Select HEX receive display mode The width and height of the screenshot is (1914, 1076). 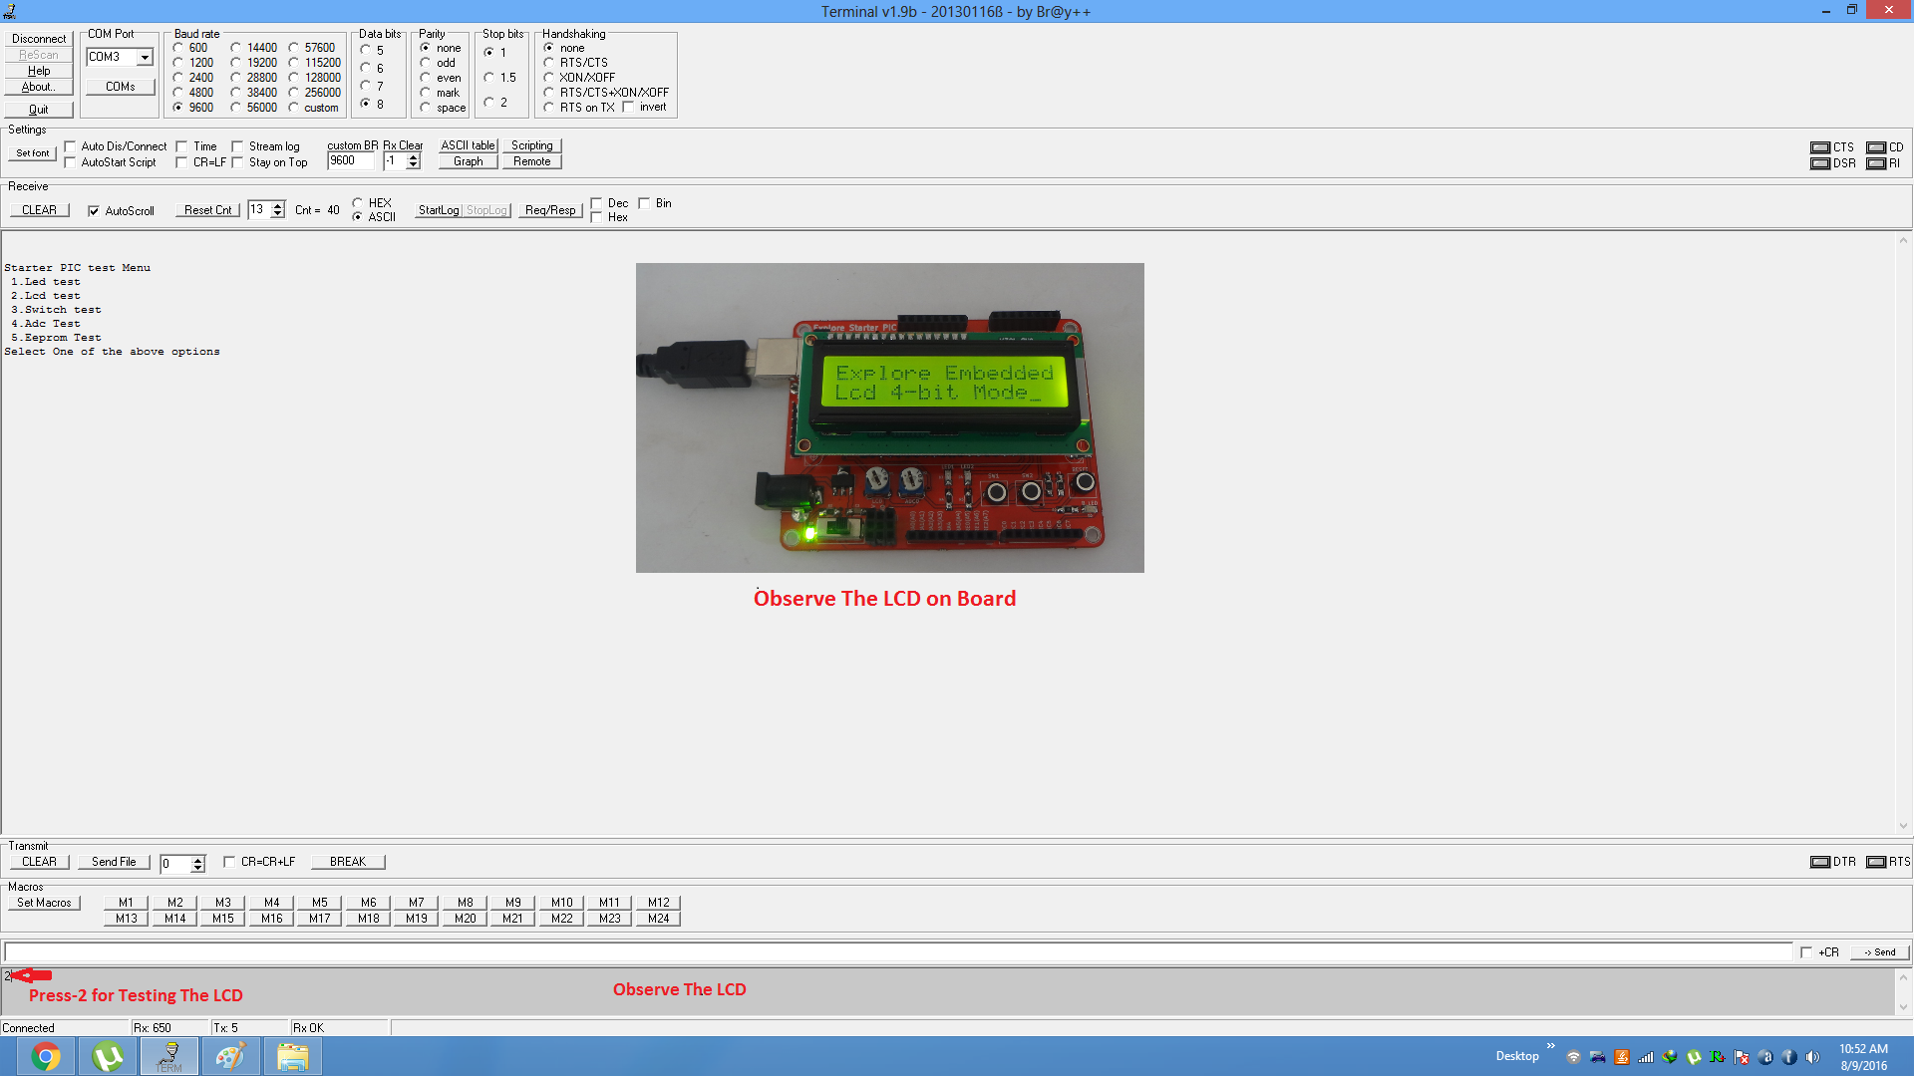click(358, 203)
